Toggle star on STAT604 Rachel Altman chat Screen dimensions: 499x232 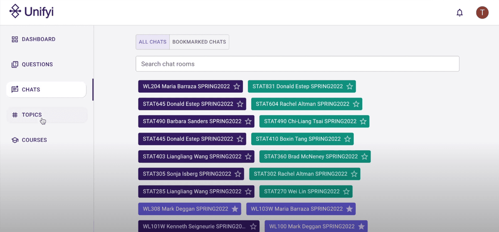point(356,104)
